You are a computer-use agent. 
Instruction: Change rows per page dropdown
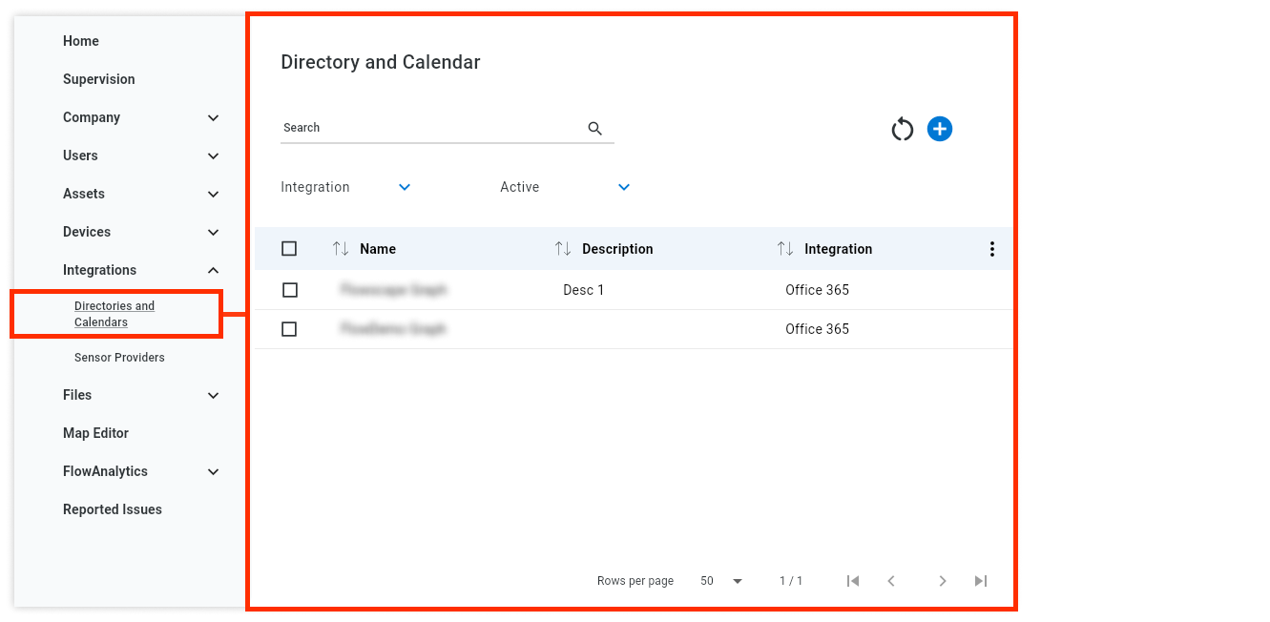[721, 581]
